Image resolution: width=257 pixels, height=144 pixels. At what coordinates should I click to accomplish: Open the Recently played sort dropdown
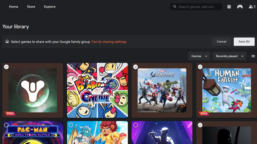click(229, 56)
